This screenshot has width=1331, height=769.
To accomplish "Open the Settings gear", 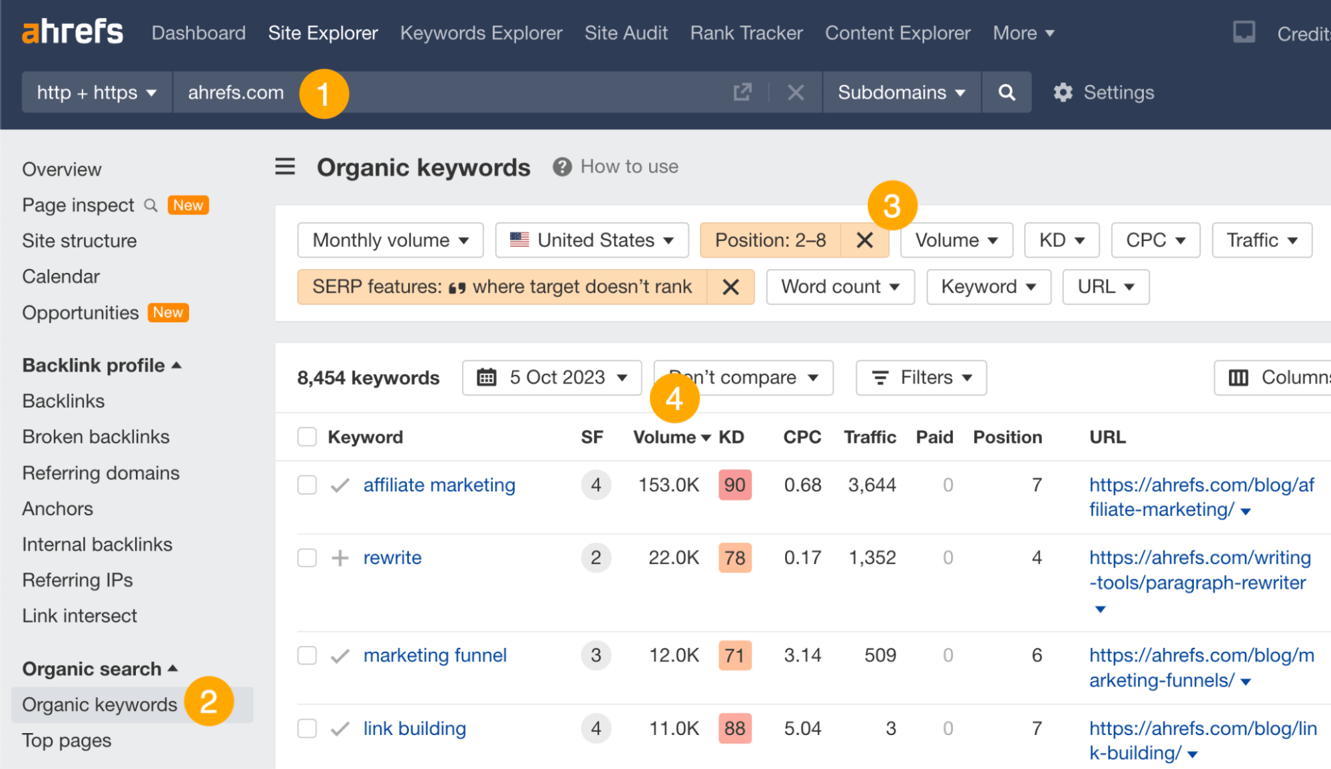I will (1063, 93).
